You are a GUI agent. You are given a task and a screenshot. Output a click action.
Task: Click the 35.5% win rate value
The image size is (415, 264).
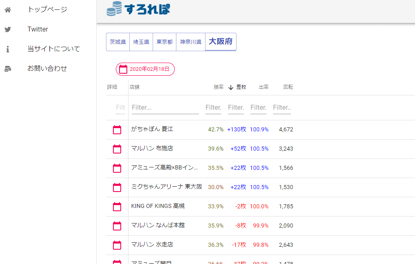(x=216, y=168)
